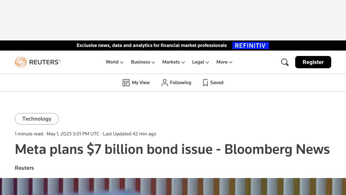Click the Reuters logo
This screenshot has height=195, width=346.
pos(37,62)
